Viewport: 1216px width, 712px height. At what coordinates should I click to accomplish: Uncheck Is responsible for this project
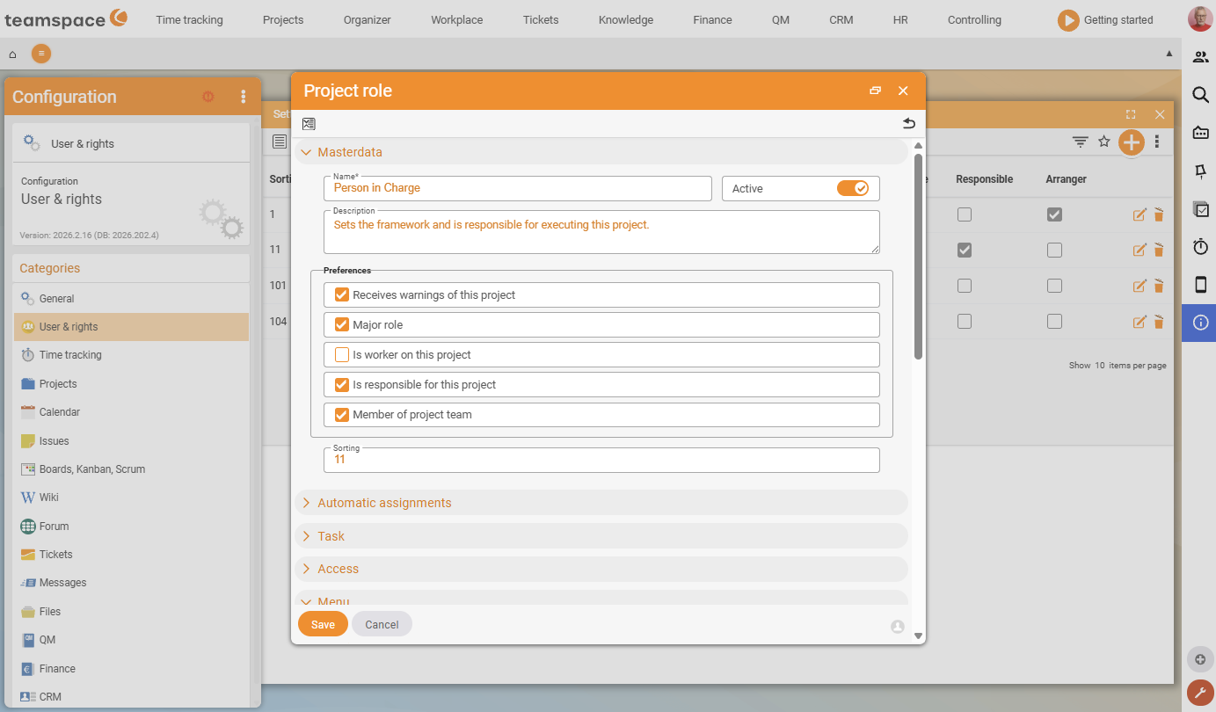(x=342, y=384)
